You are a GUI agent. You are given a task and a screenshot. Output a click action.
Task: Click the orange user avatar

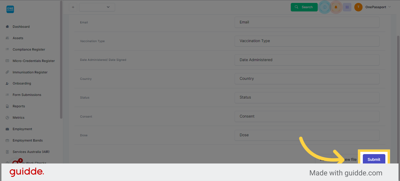click(x=358, y=7)
